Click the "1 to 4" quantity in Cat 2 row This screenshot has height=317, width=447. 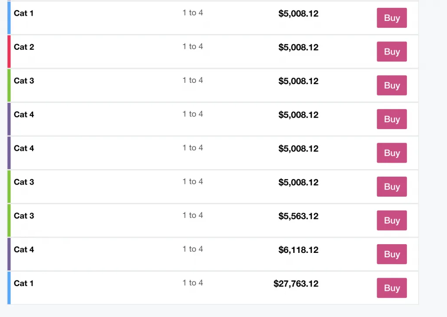coord(193,47)
